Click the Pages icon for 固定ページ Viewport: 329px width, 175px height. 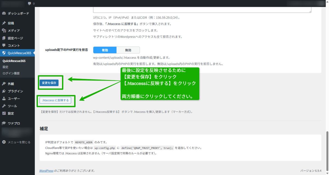(4, 38)
